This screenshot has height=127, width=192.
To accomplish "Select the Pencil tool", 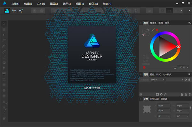I will coord(4,52).
